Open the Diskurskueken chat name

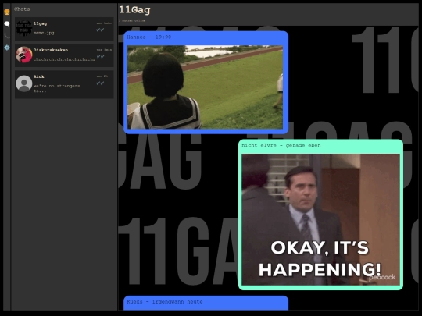(51, 50)
